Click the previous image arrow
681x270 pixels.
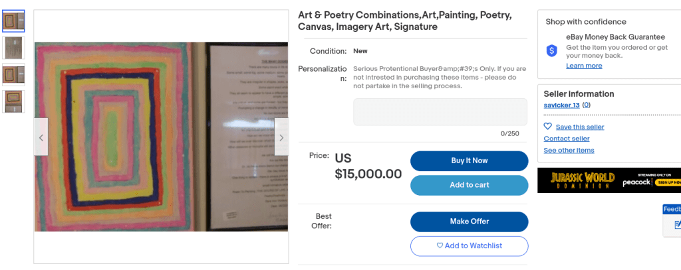[x=41, y=137]
